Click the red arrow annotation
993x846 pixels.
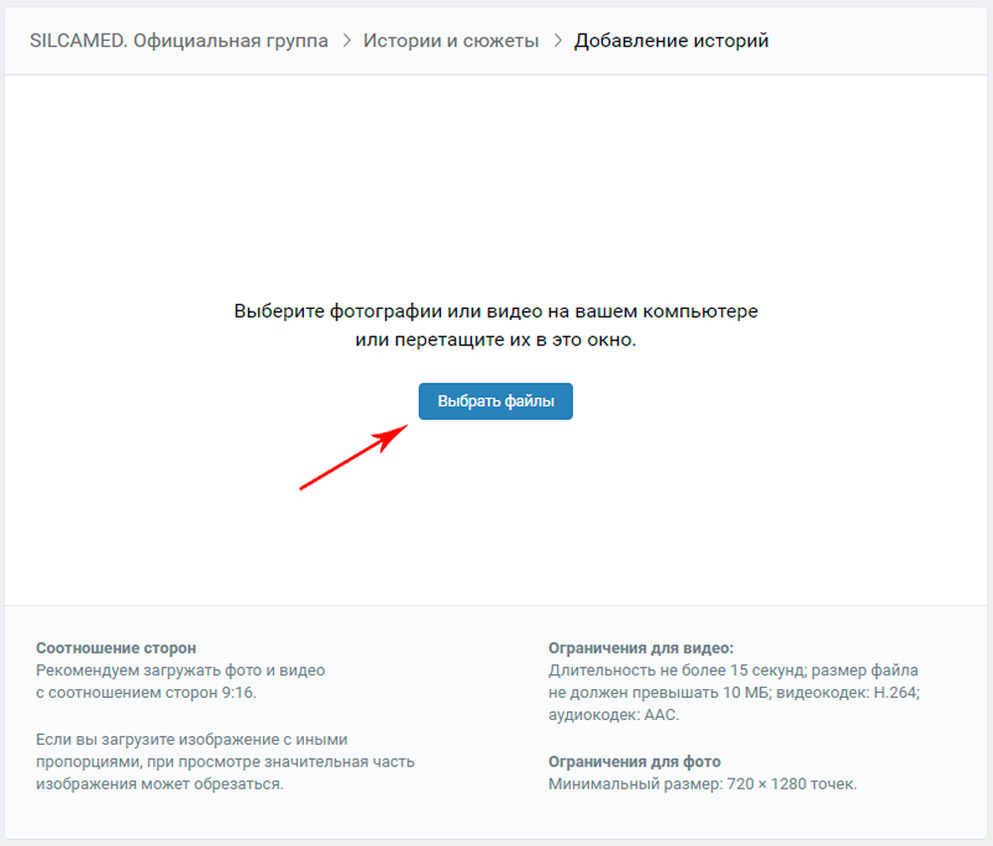353,457
